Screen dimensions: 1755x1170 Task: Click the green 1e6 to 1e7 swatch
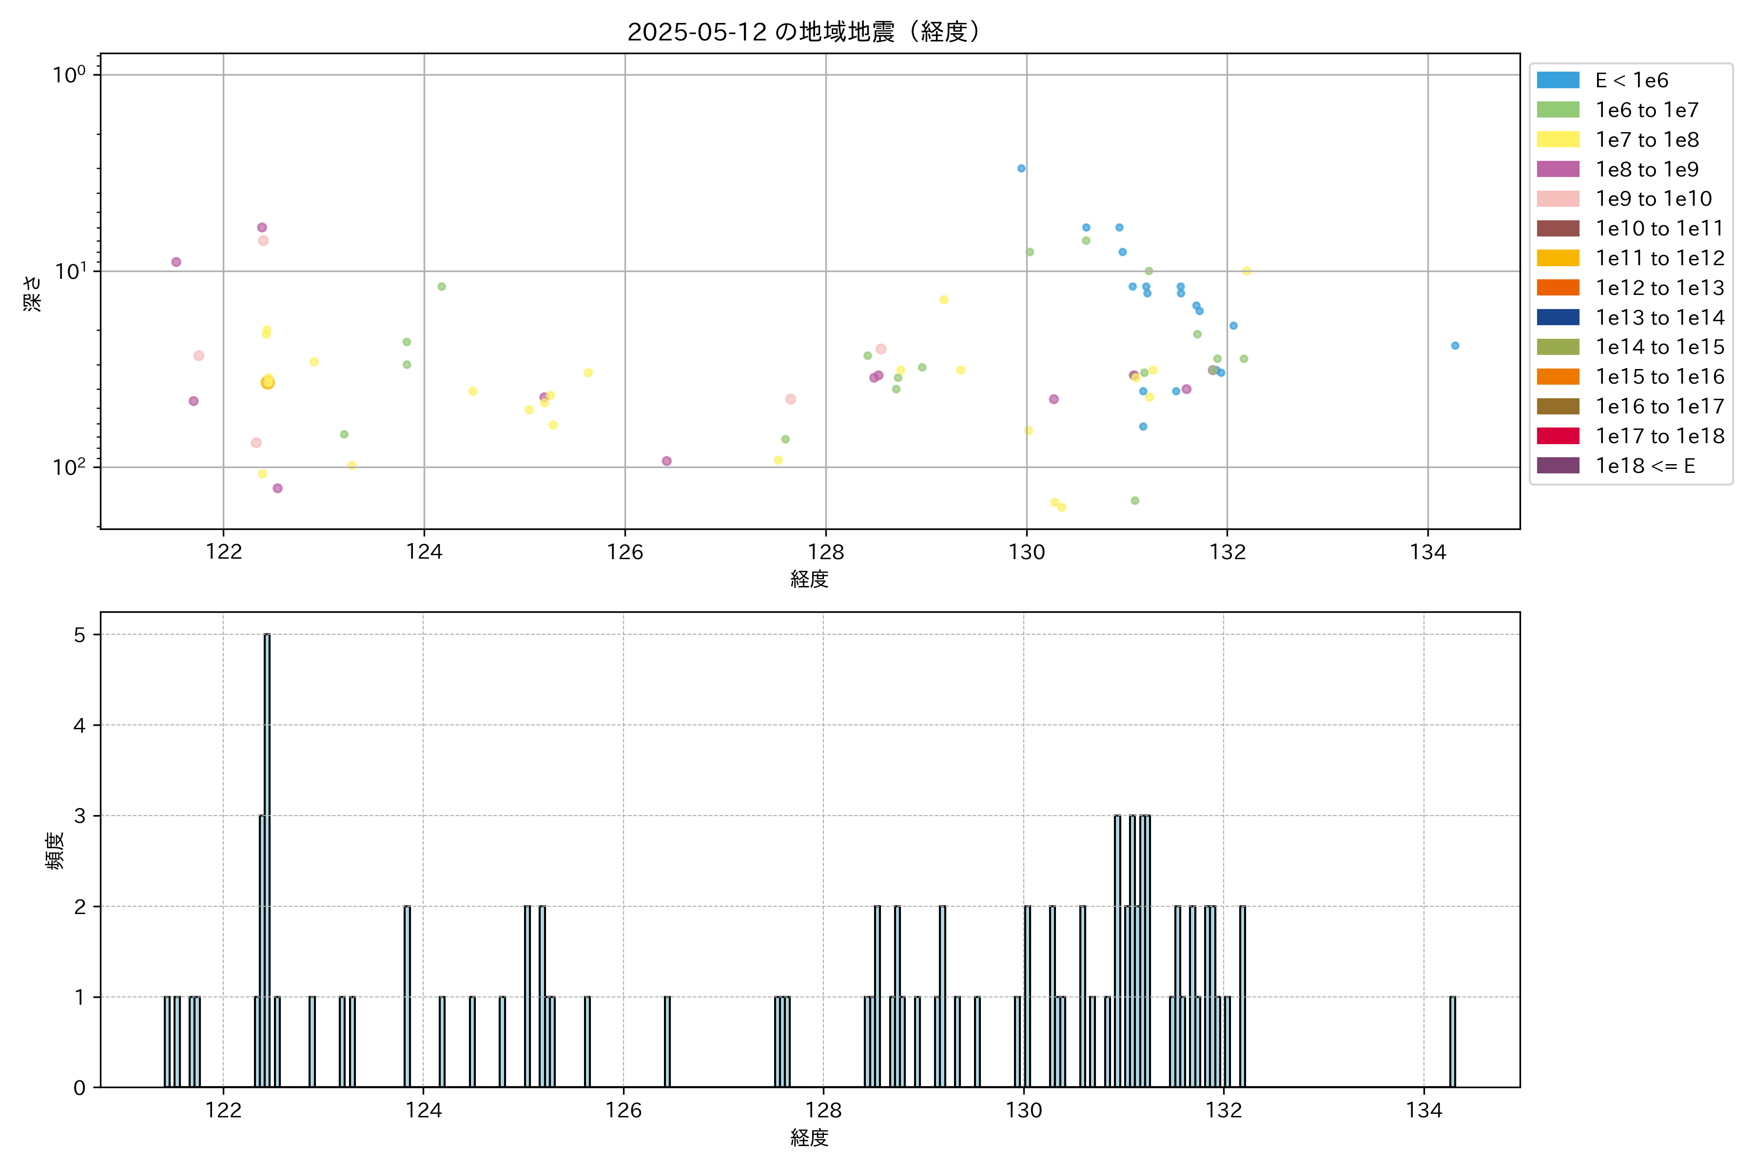[1557, 111]
